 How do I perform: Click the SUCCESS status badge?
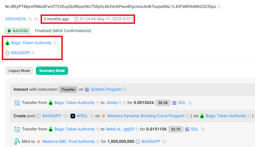click(x=17, y=31)
